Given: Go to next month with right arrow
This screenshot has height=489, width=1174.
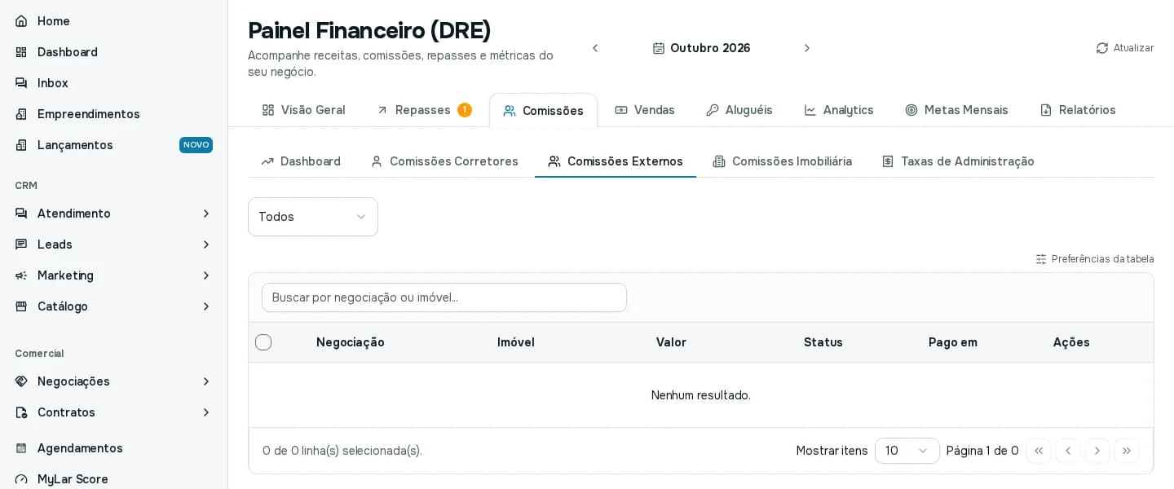Looking at the screenshot, I should (807, 48).
